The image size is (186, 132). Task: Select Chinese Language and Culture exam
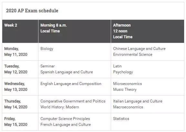pos(139,49)
